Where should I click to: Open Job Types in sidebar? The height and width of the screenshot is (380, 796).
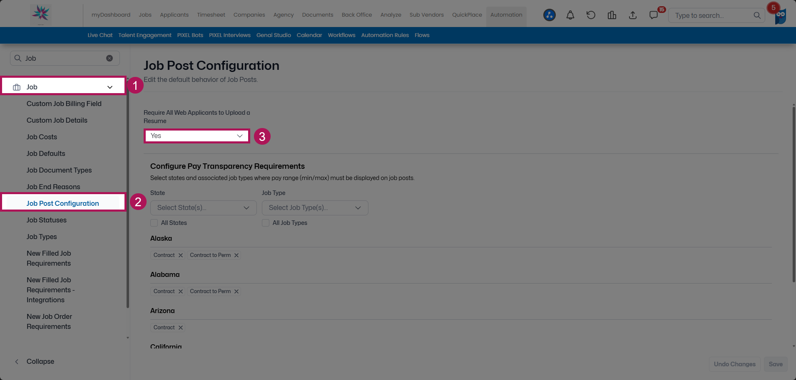click(42, 237)
